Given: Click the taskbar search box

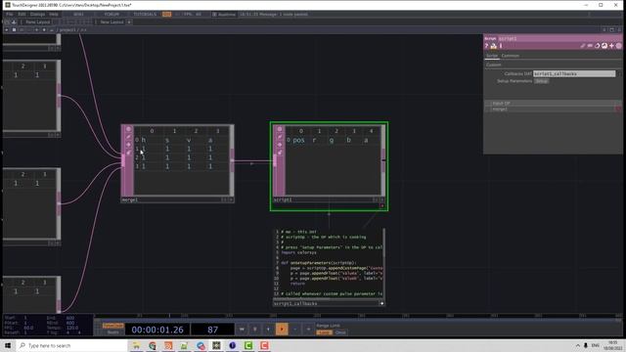Looking at the screenshot, I should point(71,345).
